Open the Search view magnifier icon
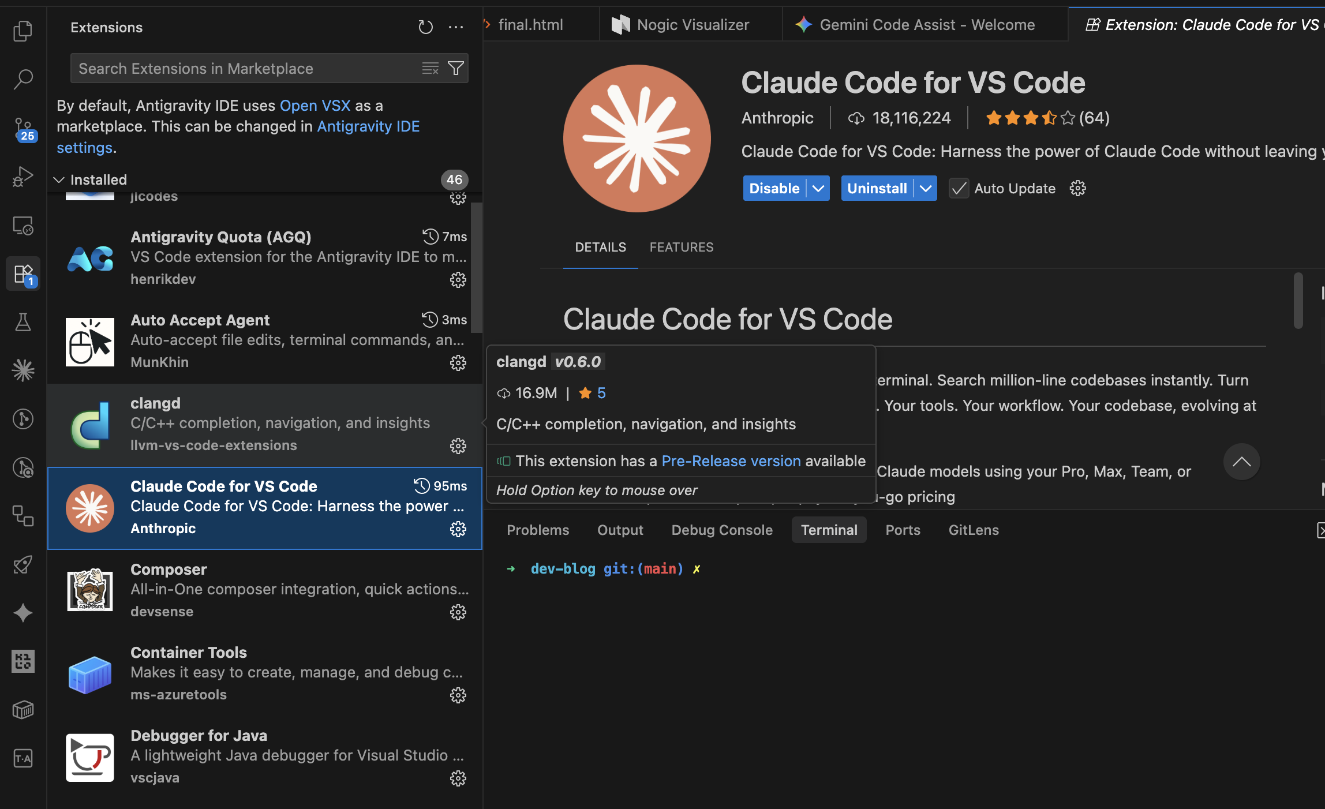Image resolution: width=1325 pixels, height=809 pixels. pyautogui.click(x=23, y=79)
